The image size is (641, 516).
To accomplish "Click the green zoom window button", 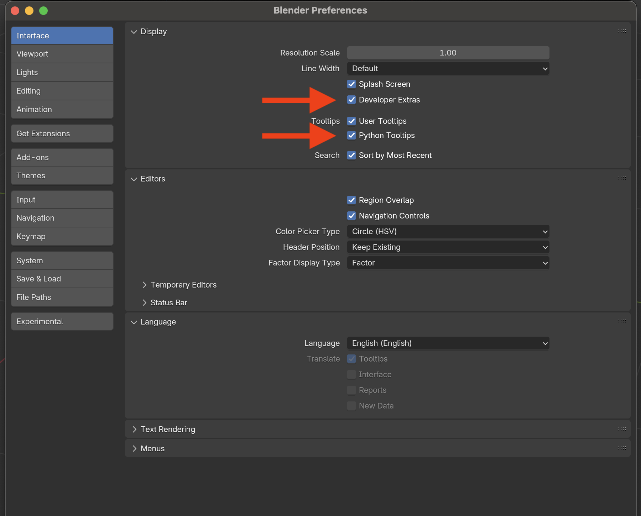I will coord(43,11).
